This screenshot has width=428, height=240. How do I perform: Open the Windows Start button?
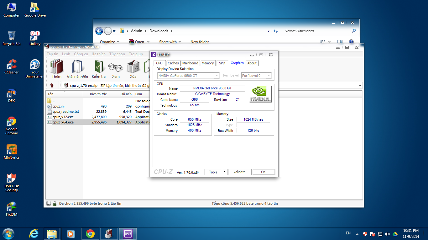point(8,234)
